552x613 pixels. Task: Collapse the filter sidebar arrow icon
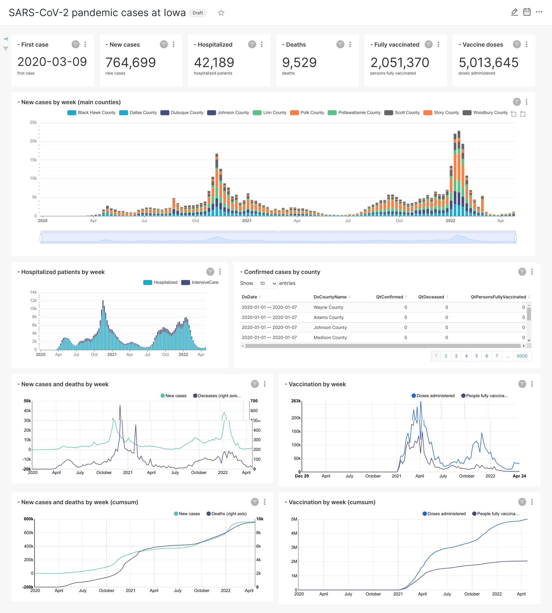click(6, 39)
